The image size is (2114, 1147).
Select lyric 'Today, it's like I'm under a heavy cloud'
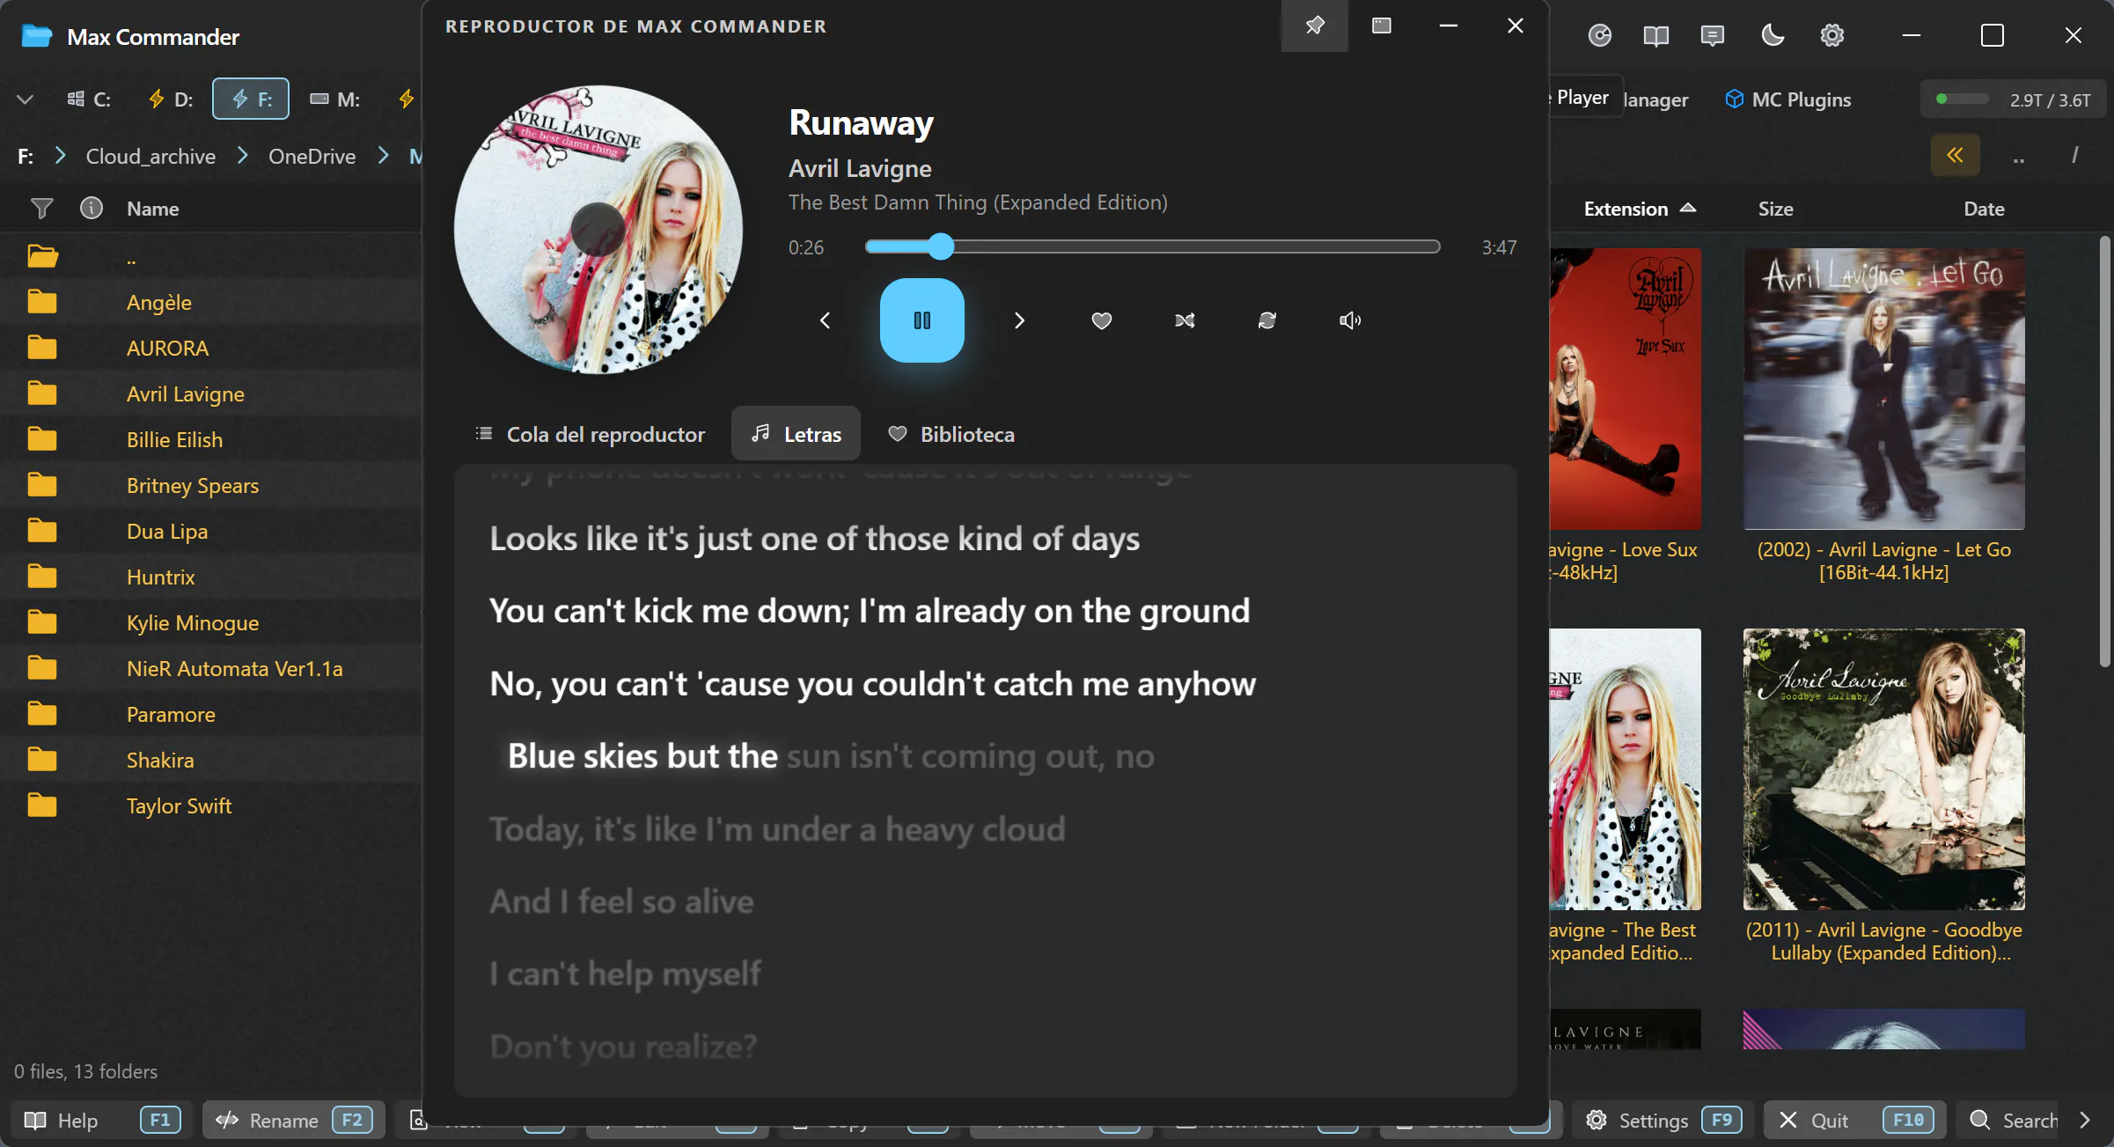pyautogui.click(x=777, y=828)
